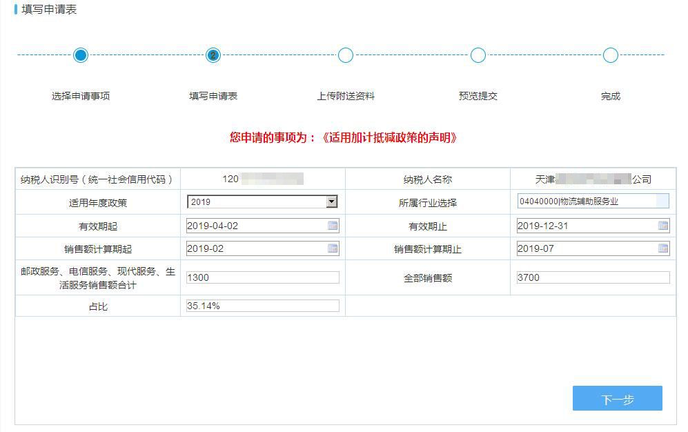688x432 pixels.
Task: Open the 适用年度政策 dropdown
Action: point(261,201)
